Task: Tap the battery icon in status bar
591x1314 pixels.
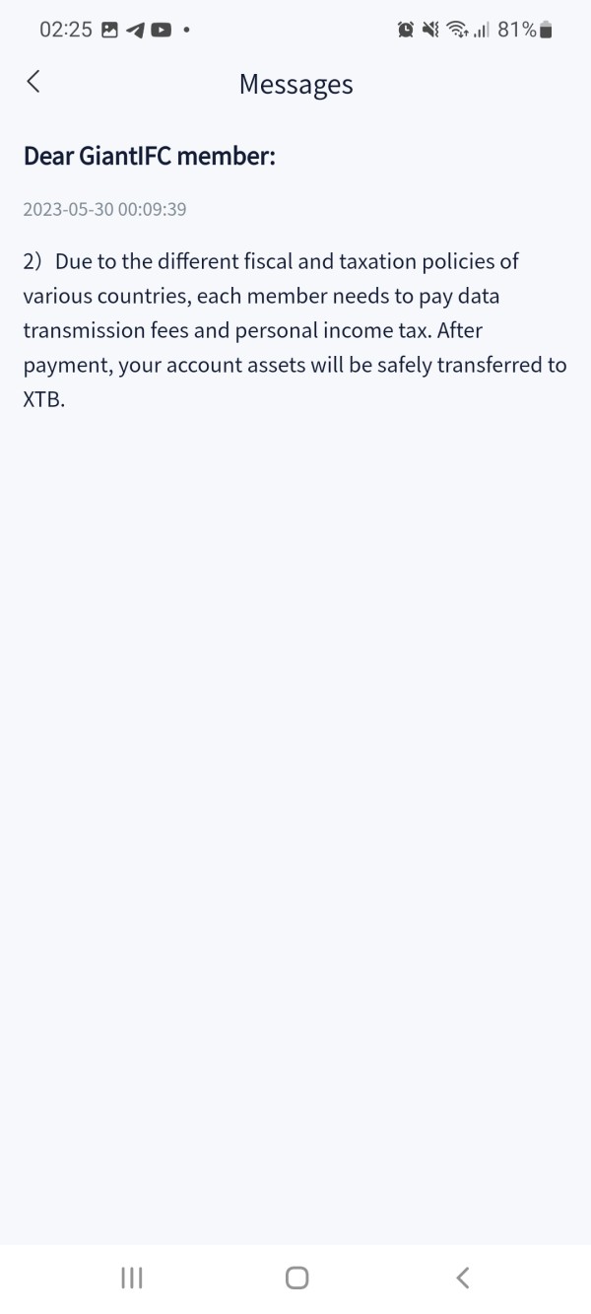Action: pyautogui.click(x=547, y=31)
